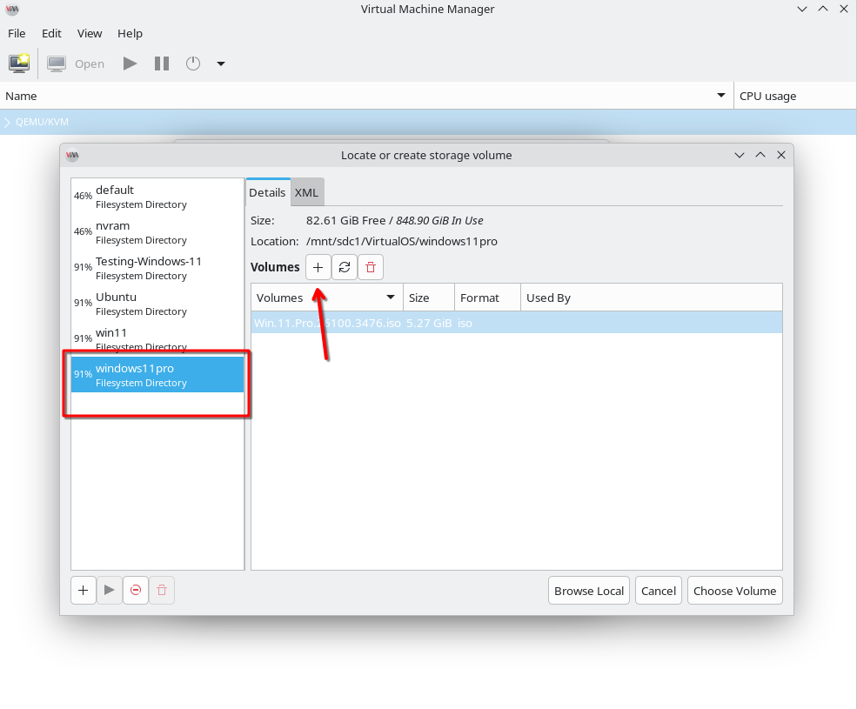Click the Run virtual machine play icon

(130, 64)
